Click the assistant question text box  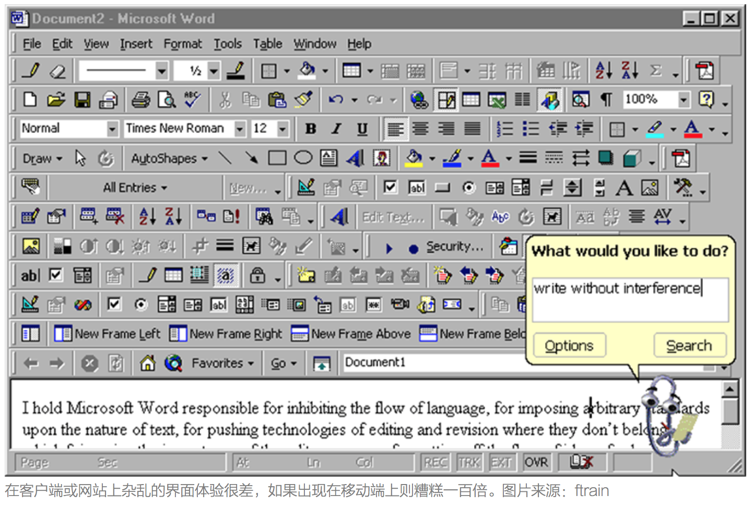pyautogui.click(x=630, y=300)
